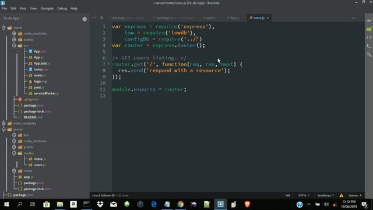373x210 pixels.
Task: Open the terminal prompt icon in right toolbar
Action: [x=369, y=45]
